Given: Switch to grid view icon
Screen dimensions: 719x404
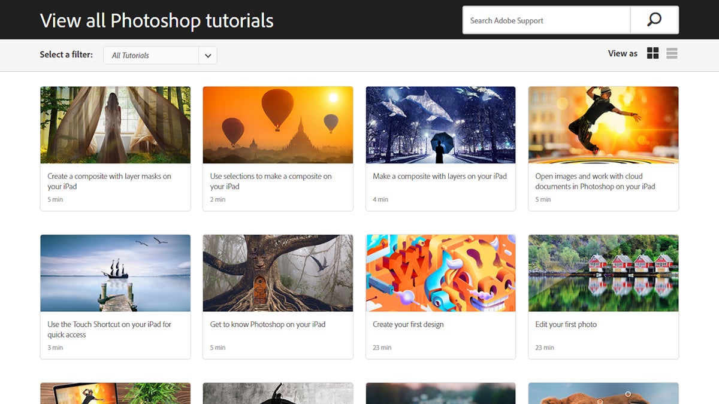Looking at the screenshot, I should pos(653,53).
